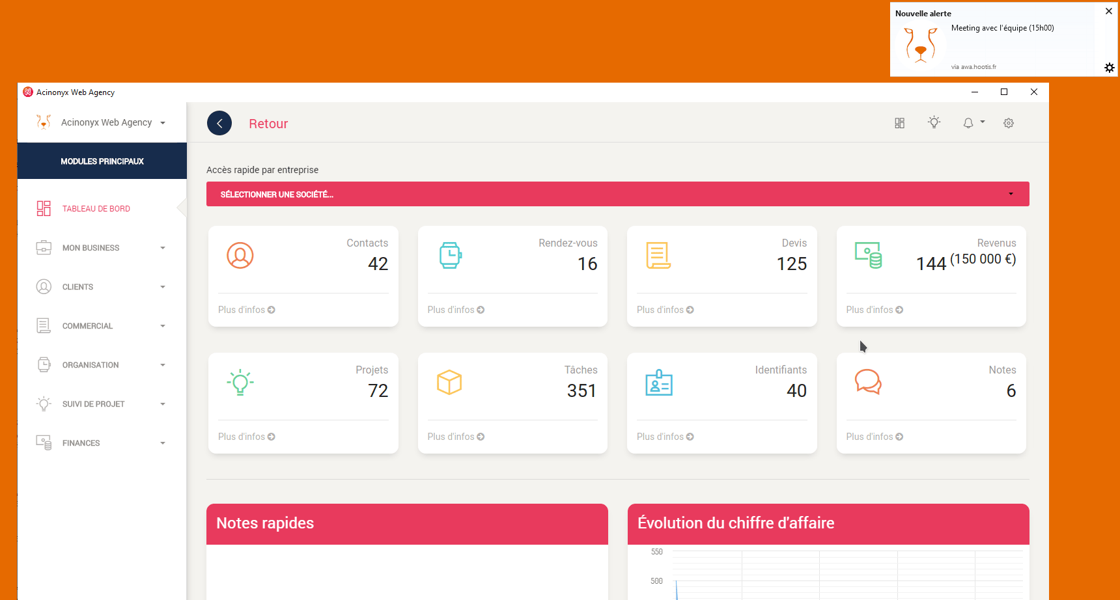
Task: Click the Suivi de projet bulb icon
Action: 44,403
